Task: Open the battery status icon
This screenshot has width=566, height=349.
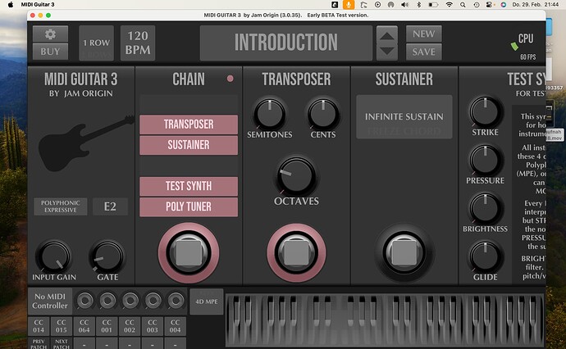Action: click(433, 5)
